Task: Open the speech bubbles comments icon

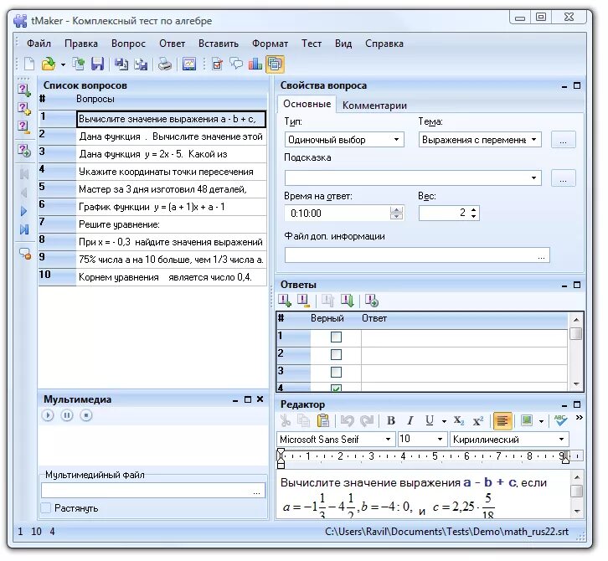Action: pos(236,64)
